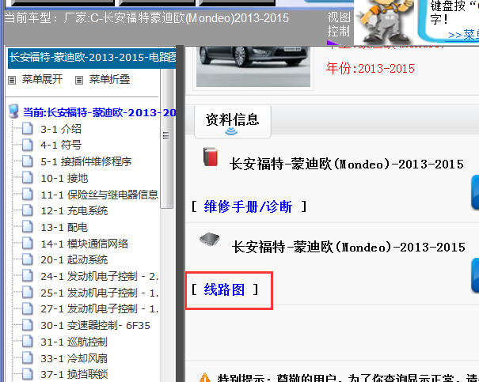Open 24-1 发动机电子控制 - 2. entry
Screen dimensions: 479x382
coord(99,276)
